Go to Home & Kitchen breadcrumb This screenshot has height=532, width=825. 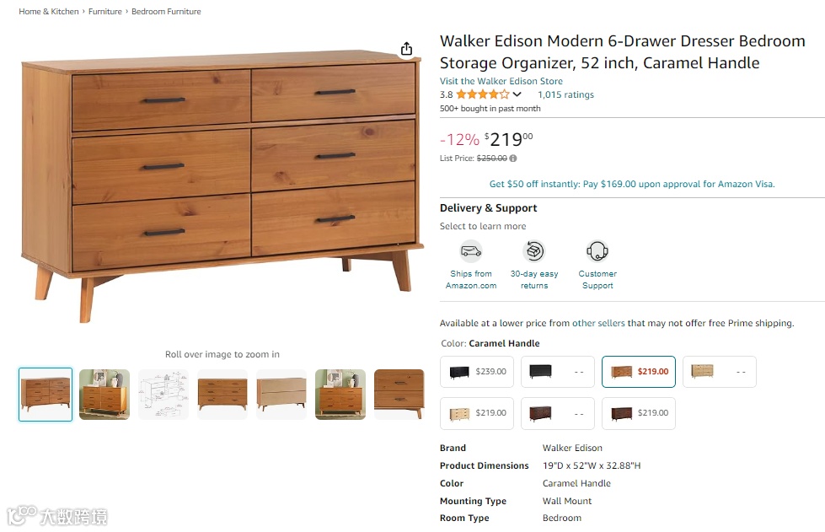pos(49,12)
